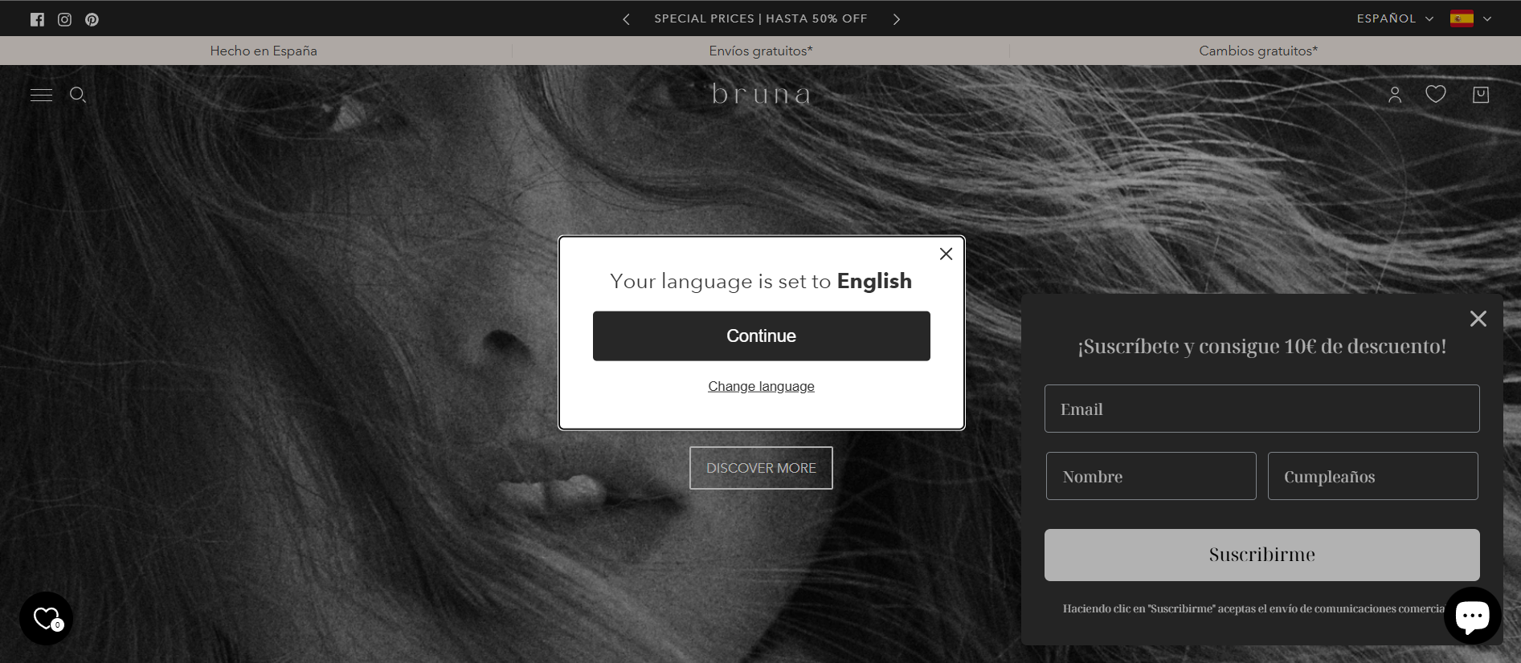Open the chat support bubble
This screenshot has width=1521, height=663.
pyautogui.click(x=1472, y=616)
